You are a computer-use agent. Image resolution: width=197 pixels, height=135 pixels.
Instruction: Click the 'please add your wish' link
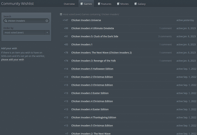pyautogui.click(x=13, y=60)
